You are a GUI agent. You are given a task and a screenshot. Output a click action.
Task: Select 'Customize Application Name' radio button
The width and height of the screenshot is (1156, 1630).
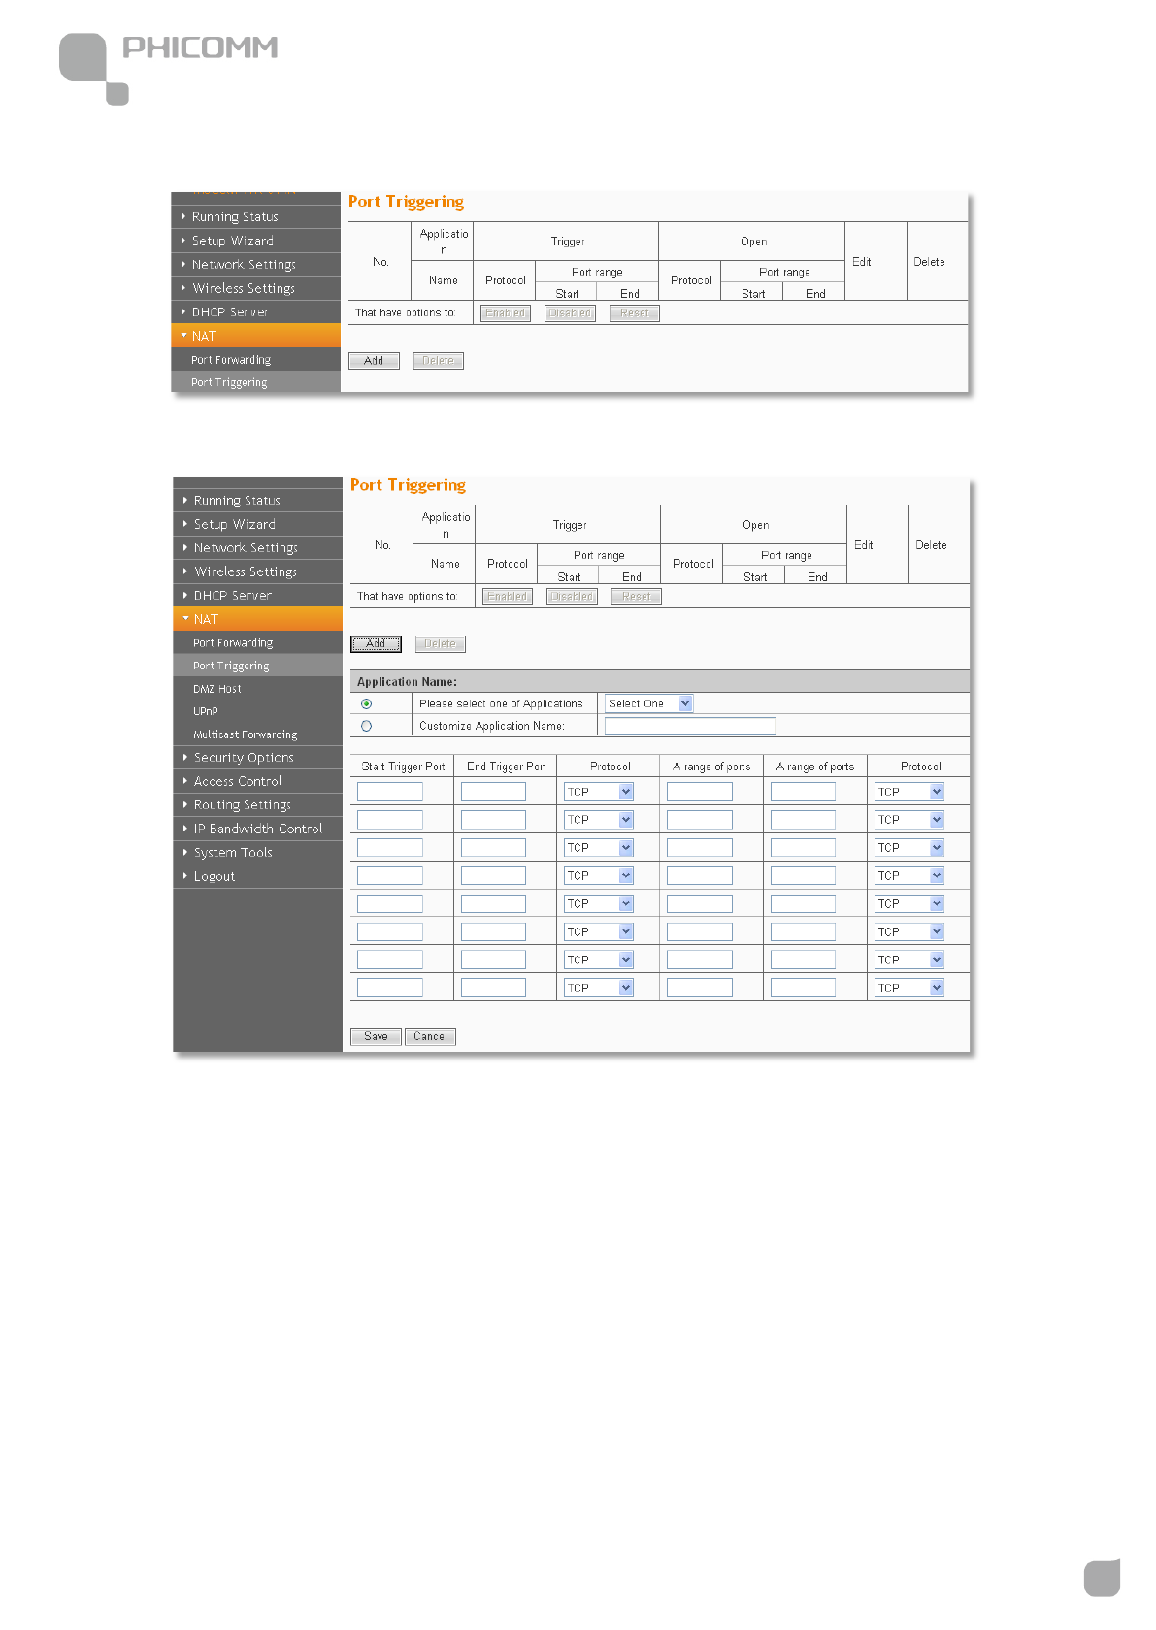[366, 726]
